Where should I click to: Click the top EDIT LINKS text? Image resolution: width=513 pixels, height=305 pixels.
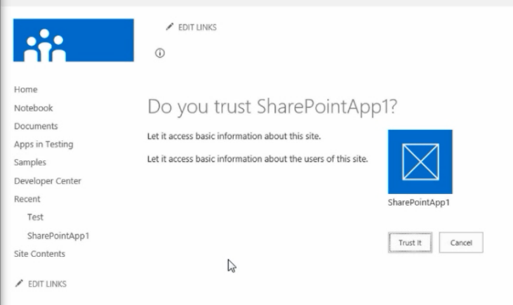tap(197, 27)
